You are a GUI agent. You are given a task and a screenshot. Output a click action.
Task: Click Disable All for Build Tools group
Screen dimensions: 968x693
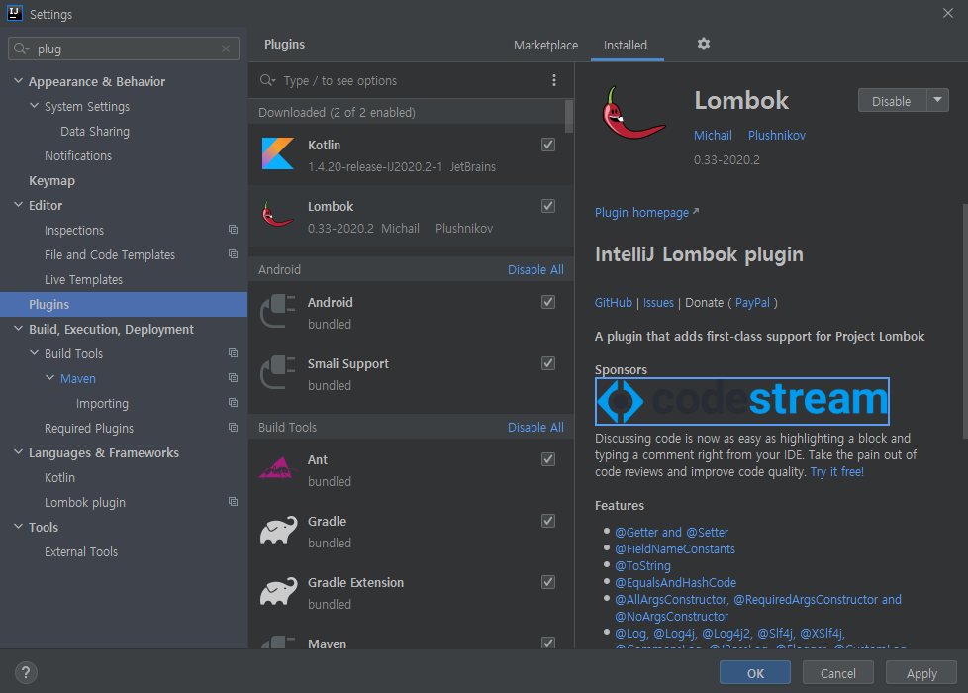tap(535, 428)
